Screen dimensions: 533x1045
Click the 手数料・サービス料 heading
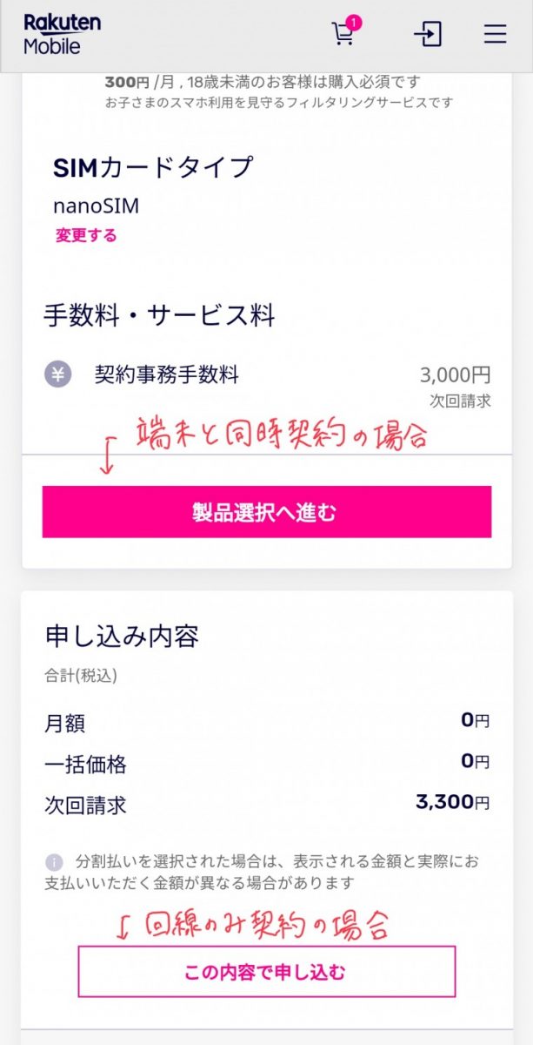click(160, 314)
